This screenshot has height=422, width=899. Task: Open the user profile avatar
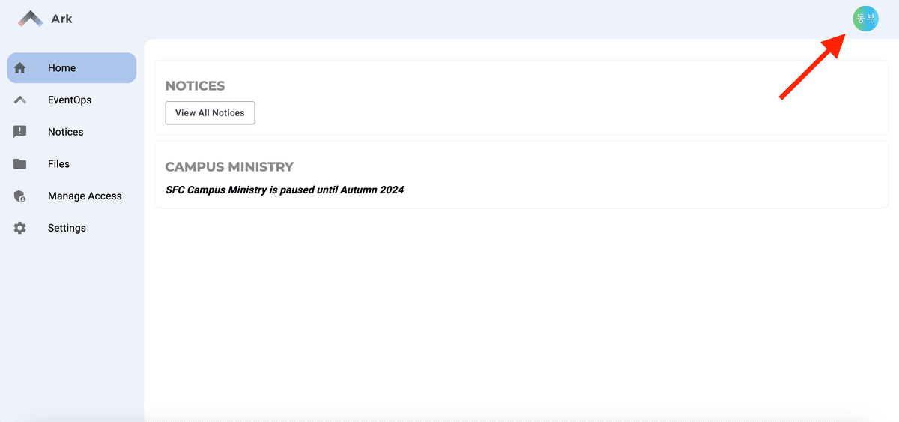[865, 19]
